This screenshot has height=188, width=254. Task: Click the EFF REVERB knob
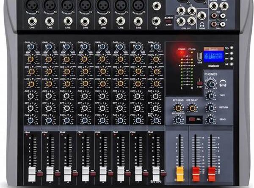pyautogui.click(x=178, y=120)
